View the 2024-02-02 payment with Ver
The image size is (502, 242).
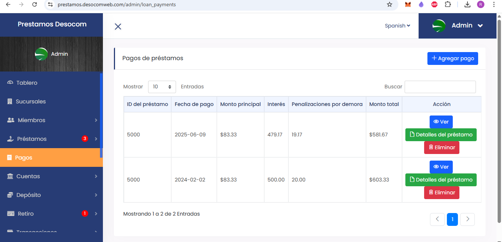(441, 167)
